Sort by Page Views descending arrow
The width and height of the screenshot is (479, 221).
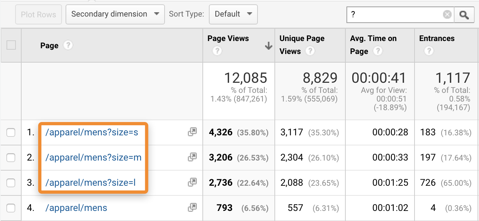268,46
